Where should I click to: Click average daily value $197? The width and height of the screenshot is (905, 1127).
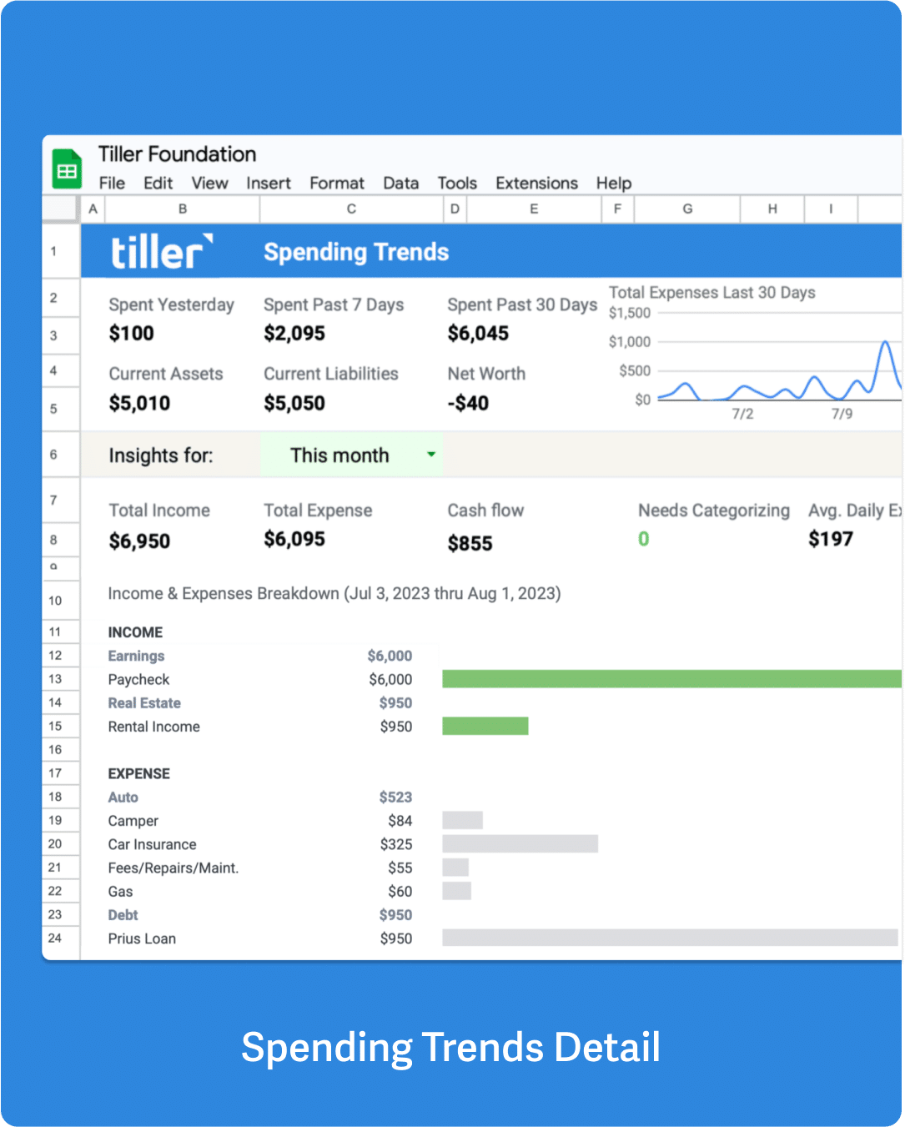831,539
